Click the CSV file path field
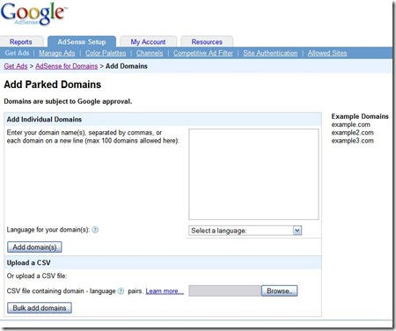Image resolution: width=396 pixels, height=331 pixels. pyautogui.click(x=225, y=291)
